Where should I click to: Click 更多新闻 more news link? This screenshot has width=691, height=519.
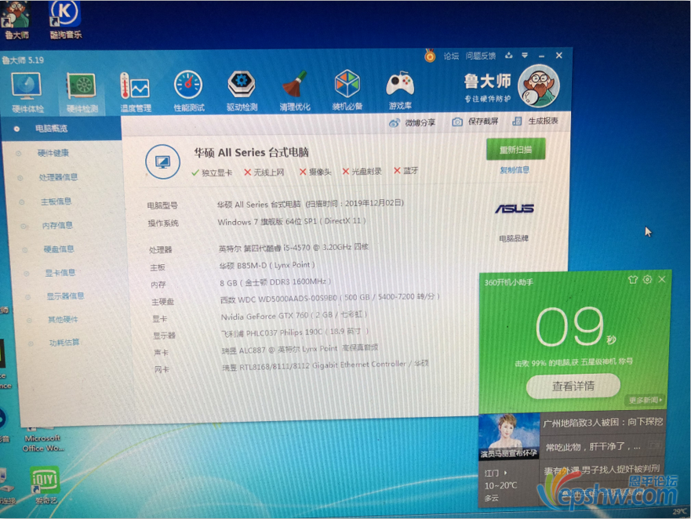[x=645, y=400]
